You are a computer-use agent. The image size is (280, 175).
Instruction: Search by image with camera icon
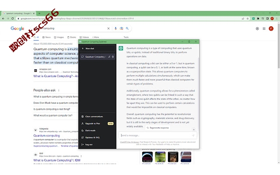tap(122, 28)
